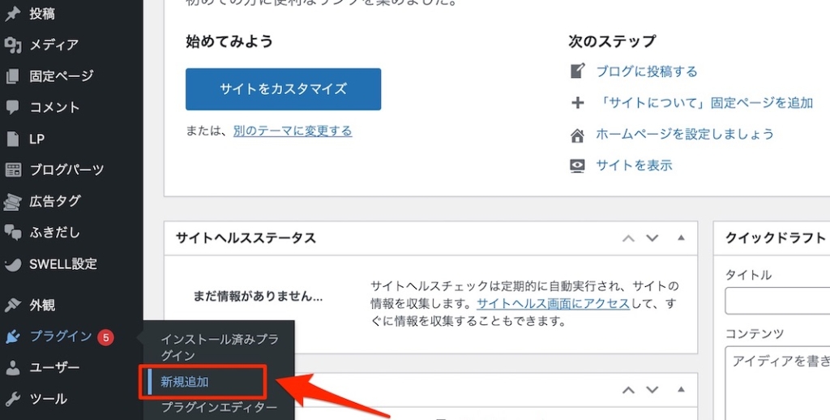Screen dimensions: 830x420
Task: Follow the ホームページを設定しましょう link
Action: (x=685, y=134)
